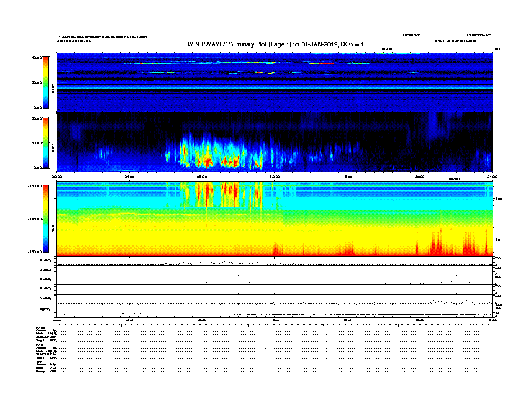Click the 20:00 tick under the line plots

pos(420,320)
